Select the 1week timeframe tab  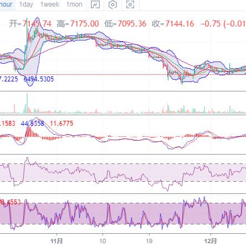(x=50, y=4)
